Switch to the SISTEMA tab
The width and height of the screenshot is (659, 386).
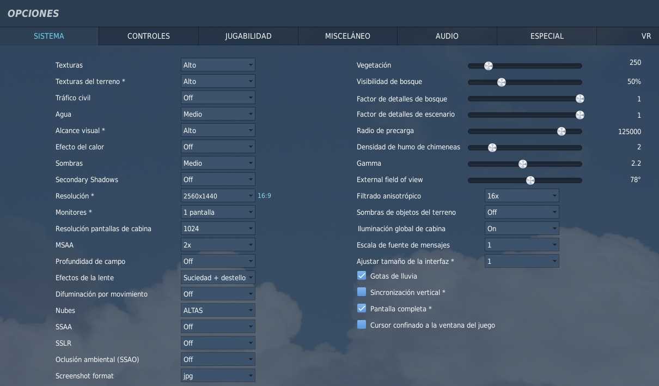(49, 36)
